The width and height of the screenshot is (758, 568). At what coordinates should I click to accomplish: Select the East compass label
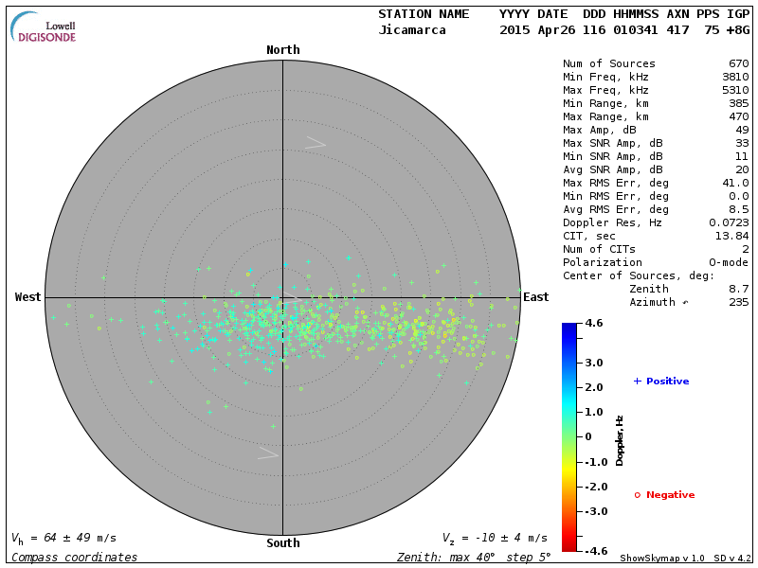(x=535, y=297)
